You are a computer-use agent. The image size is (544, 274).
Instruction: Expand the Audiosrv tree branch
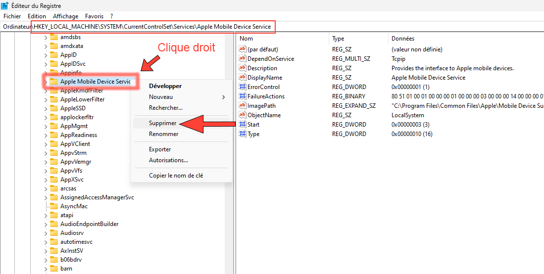(x=46, y=233)
